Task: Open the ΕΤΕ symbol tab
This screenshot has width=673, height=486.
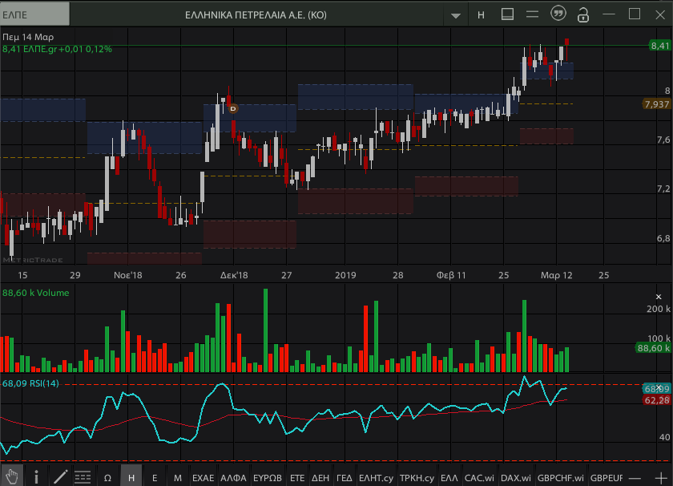Action: 297,478
